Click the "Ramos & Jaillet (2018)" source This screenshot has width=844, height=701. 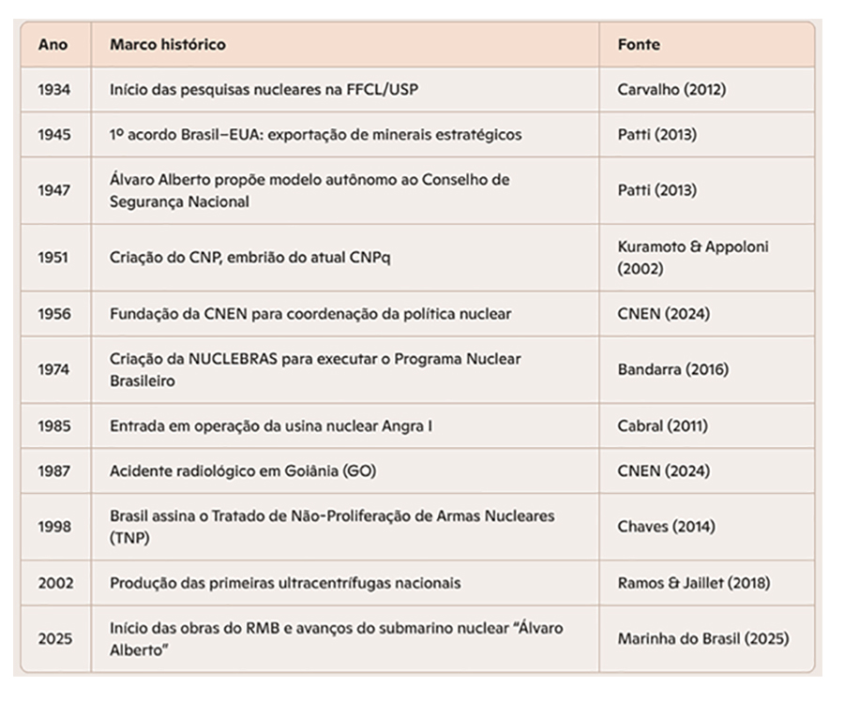pyautogui.click(x=694, y=583)
